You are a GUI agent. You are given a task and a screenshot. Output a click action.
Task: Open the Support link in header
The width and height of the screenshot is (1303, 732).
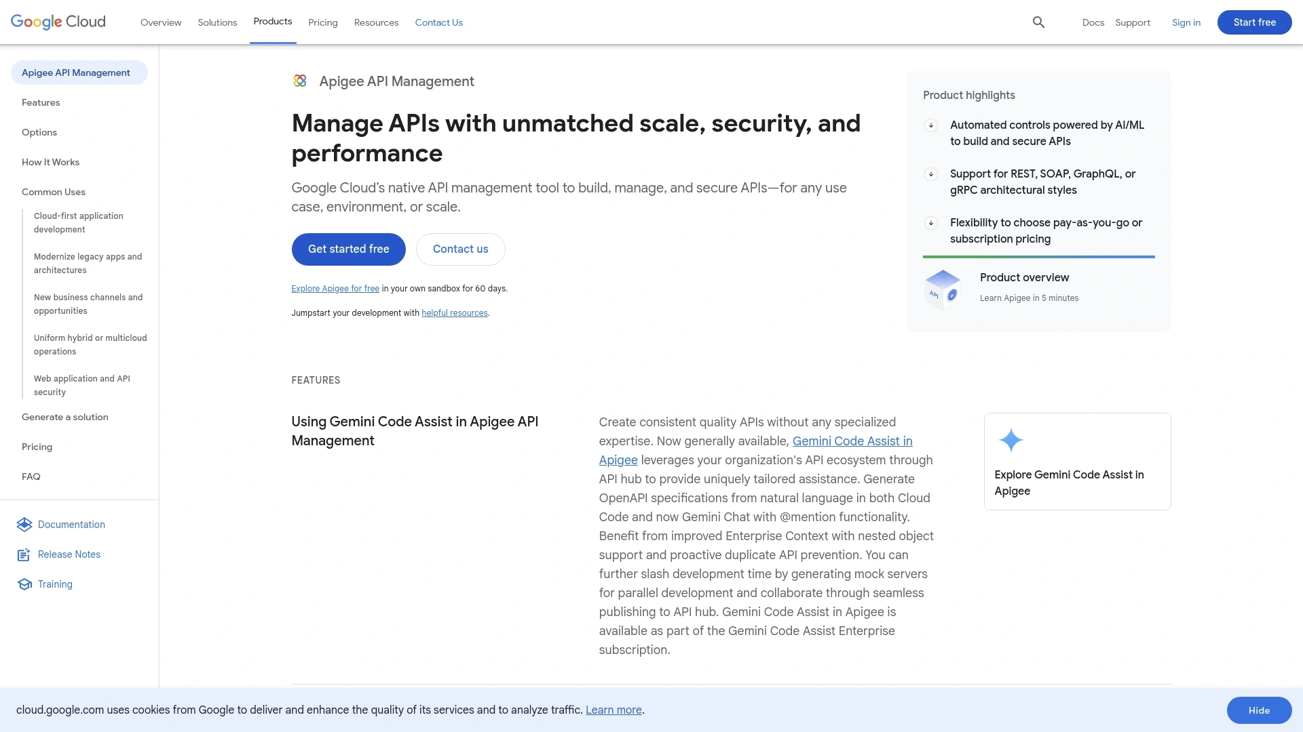[1133, 22]
